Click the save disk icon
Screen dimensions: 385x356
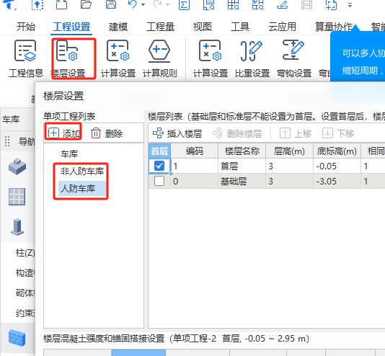click(x=111, y=4)
